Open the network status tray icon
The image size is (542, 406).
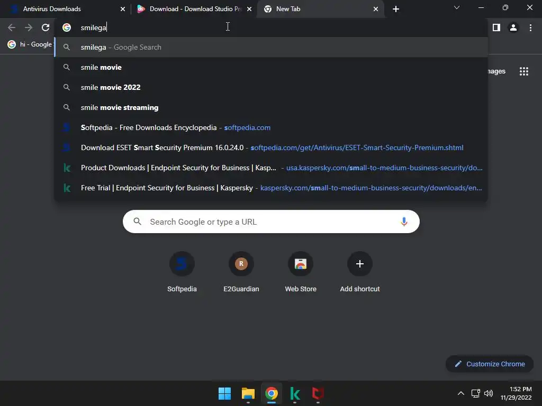pos(476,393)
